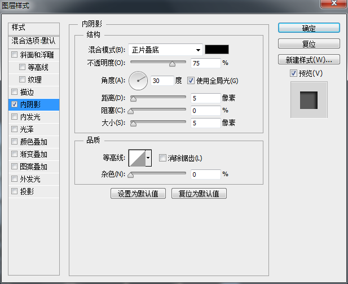Viewport: 348px width, 284px height.
Task: Click the style preview thumbnail
Action: (x=309, y=100)
